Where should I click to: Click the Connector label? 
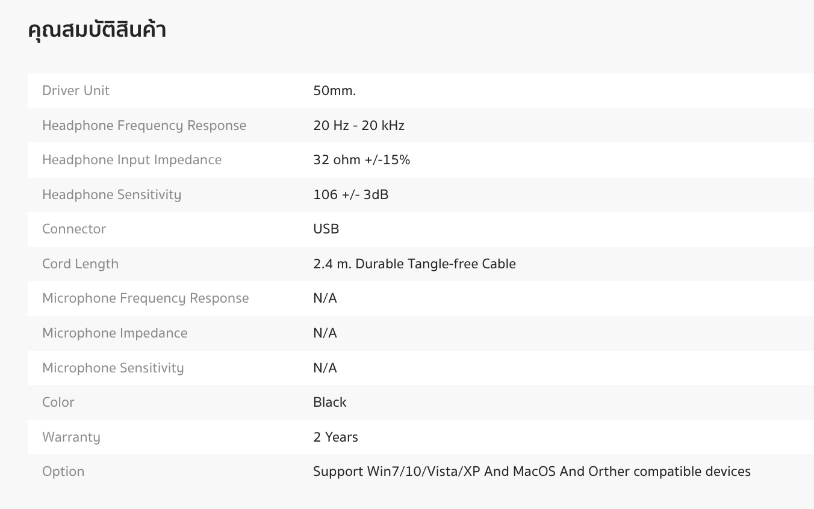click(74, 229)
